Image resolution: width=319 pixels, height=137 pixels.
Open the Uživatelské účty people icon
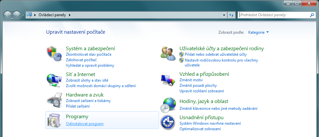168,53
